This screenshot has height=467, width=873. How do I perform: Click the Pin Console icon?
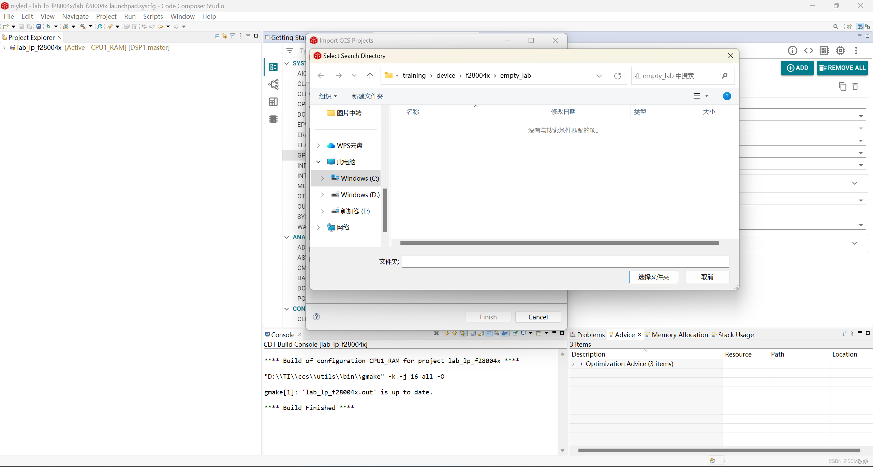tap(515, 333)
